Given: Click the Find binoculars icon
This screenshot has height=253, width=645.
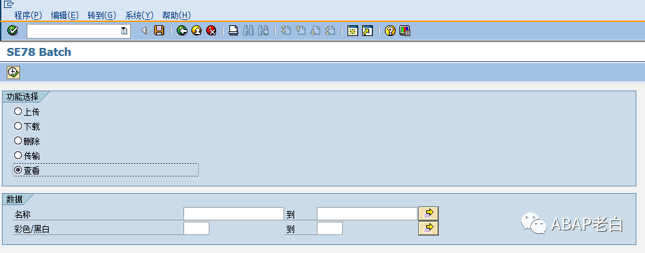Looking at the screenshot, I should pyautogui.click(x=248, y=31).
